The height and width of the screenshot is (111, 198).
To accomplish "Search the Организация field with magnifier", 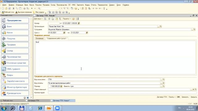I will tap(161, 26).
